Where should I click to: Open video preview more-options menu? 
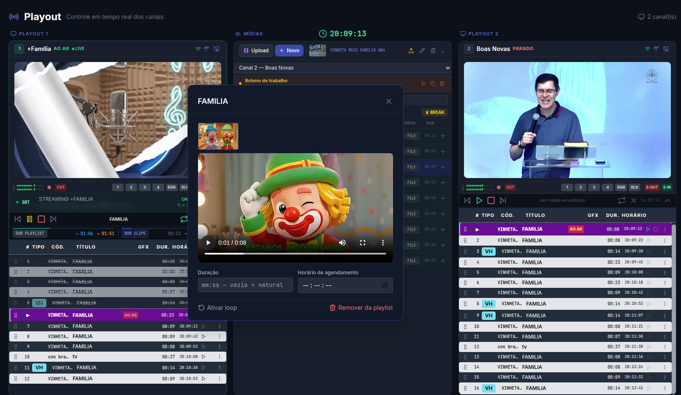coord(383,243)
